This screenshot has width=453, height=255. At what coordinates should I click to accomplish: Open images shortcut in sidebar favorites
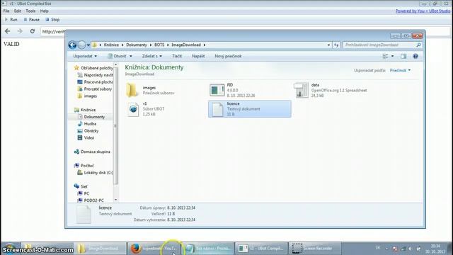click(87, 96)
